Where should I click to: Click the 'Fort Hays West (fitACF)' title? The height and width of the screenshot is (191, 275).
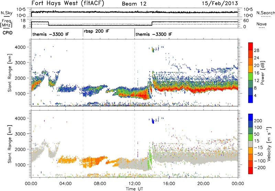(x=68, y=3)
